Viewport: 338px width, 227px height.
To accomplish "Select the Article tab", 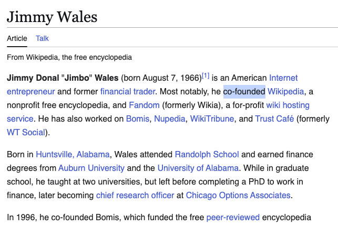I will [x=17, y=38].
